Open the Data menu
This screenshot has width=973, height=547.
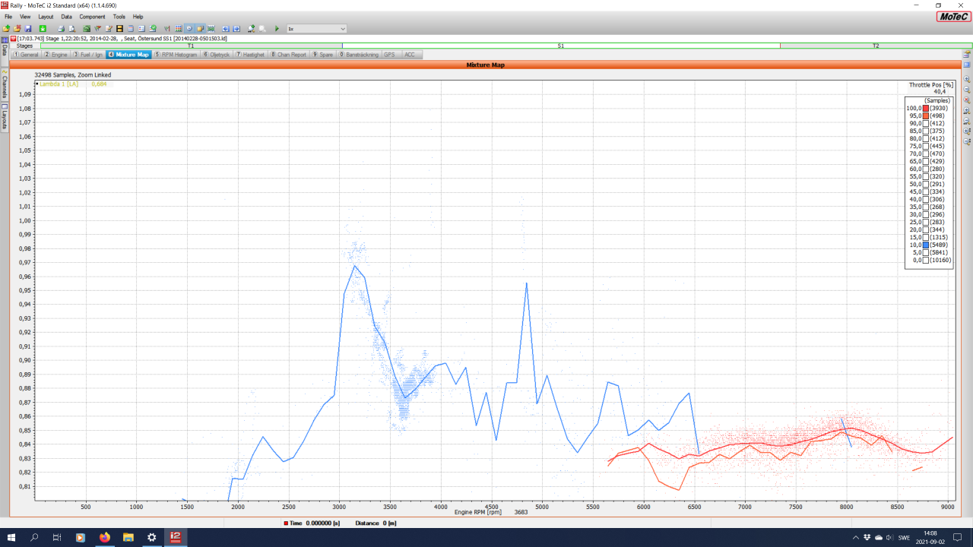(x=67, y=16)
